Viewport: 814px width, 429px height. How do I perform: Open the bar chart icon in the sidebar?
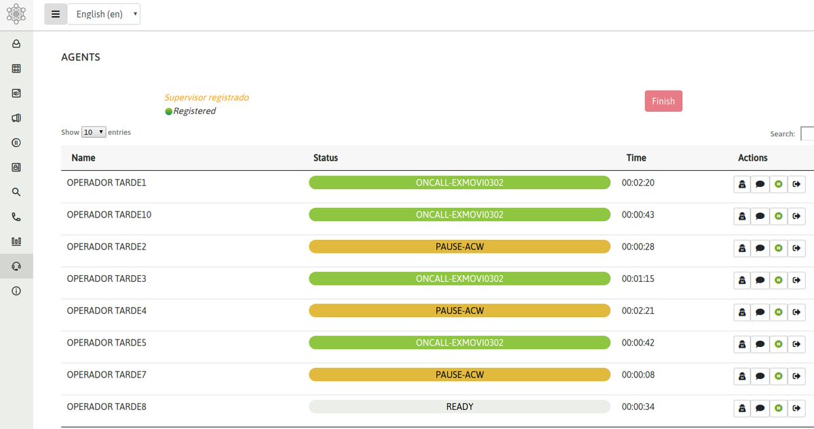16,241
